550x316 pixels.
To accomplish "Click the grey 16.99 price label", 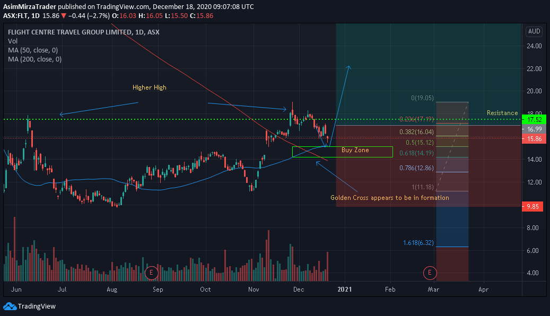I will 534,129.
